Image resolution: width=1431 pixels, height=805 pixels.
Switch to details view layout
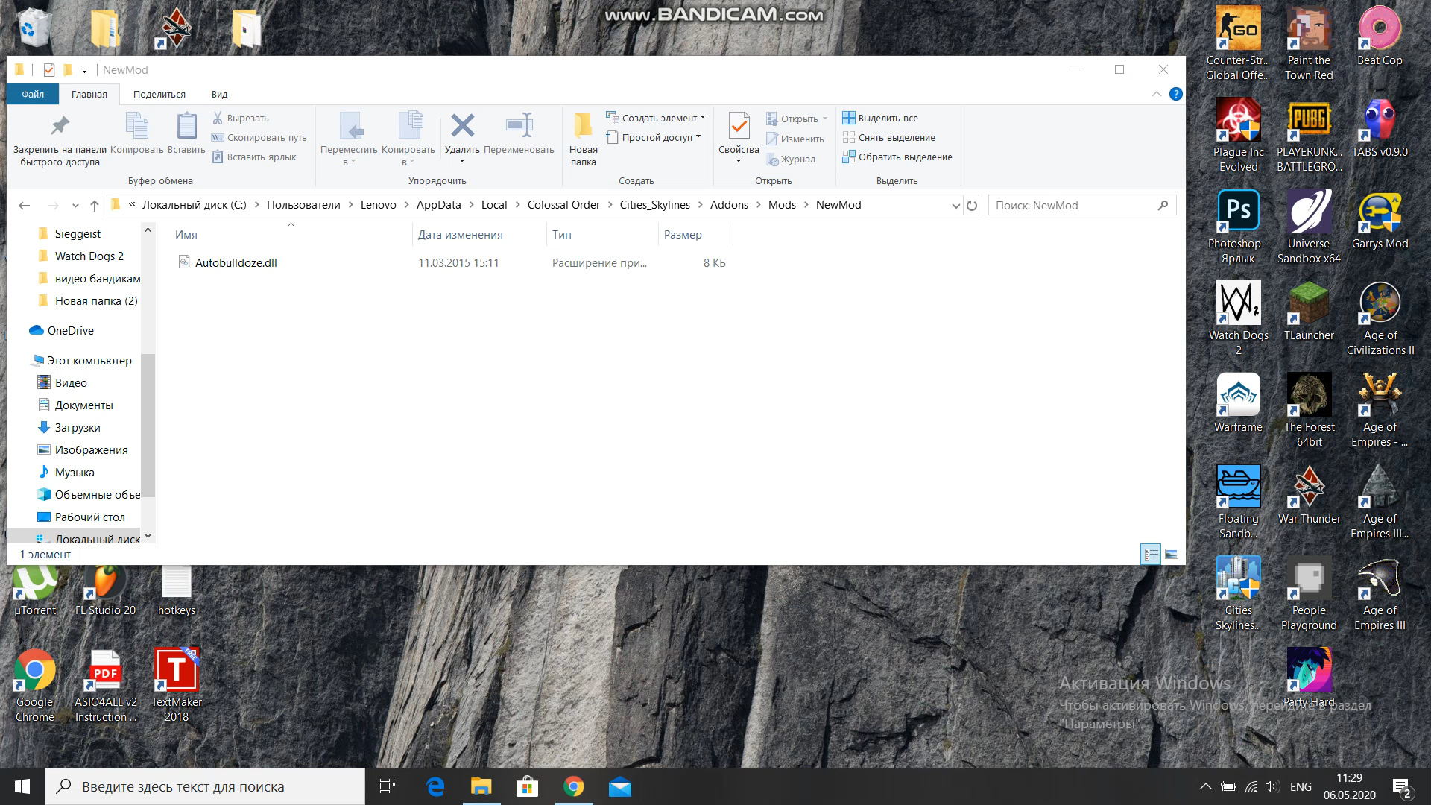[1151, 554]
